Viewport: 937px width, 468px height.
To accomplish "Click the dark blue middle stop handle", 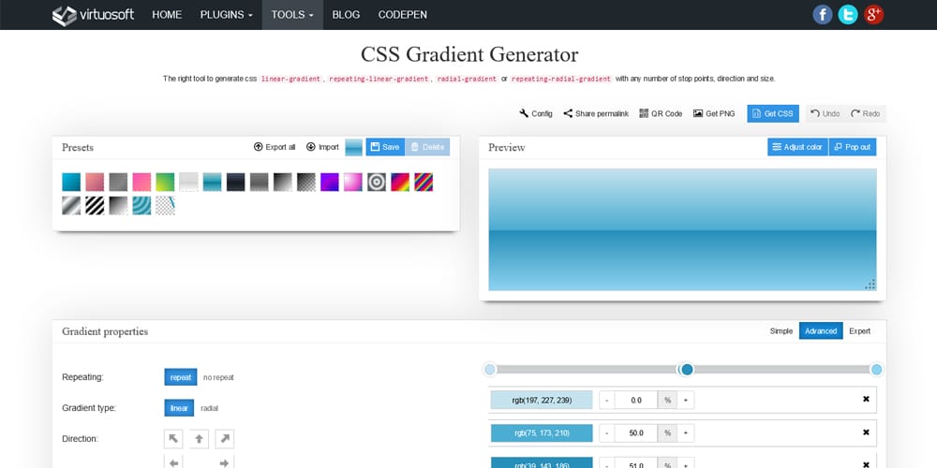I will pos(687,370).
